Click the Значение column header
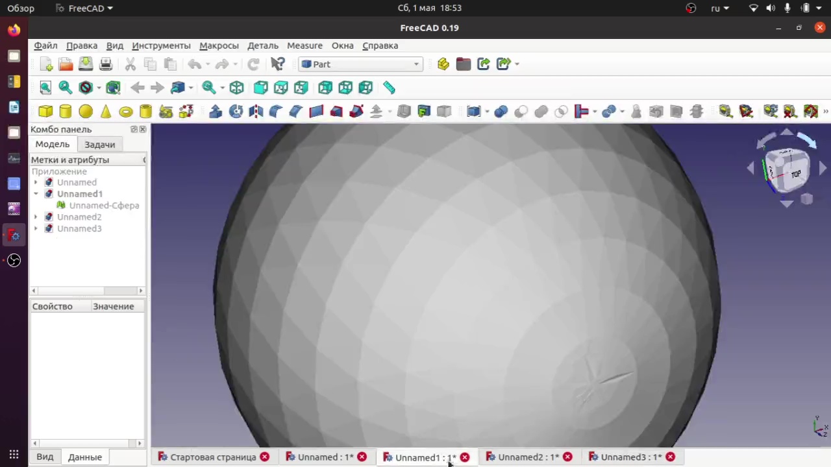This screenshot has height=467, width=831. click(113, 306)
